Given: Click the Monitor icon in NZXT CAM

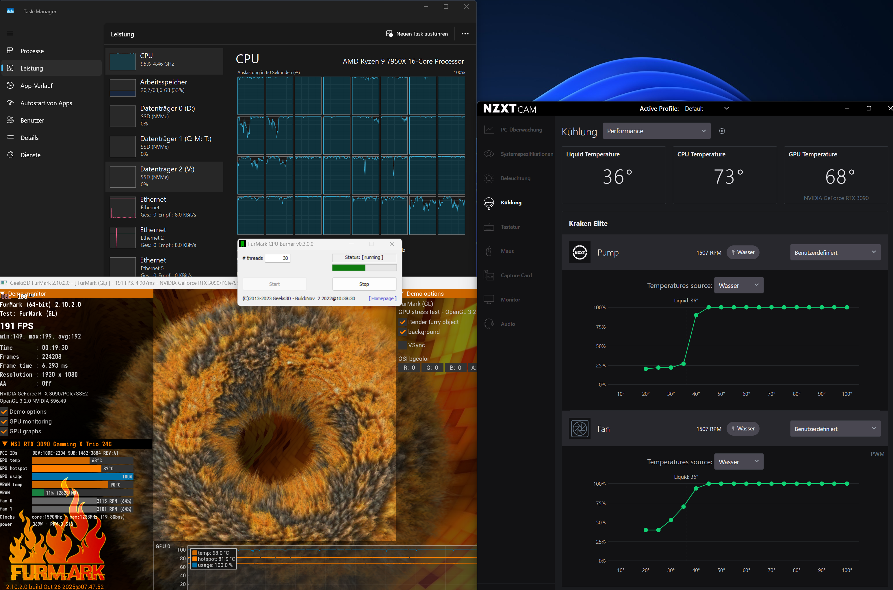Looking at the screenshot, I should point(489,299).
